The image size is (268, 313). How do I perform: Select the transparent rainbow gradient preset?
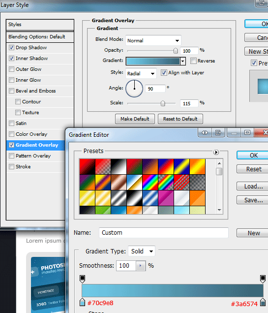[x=166, y=183]
